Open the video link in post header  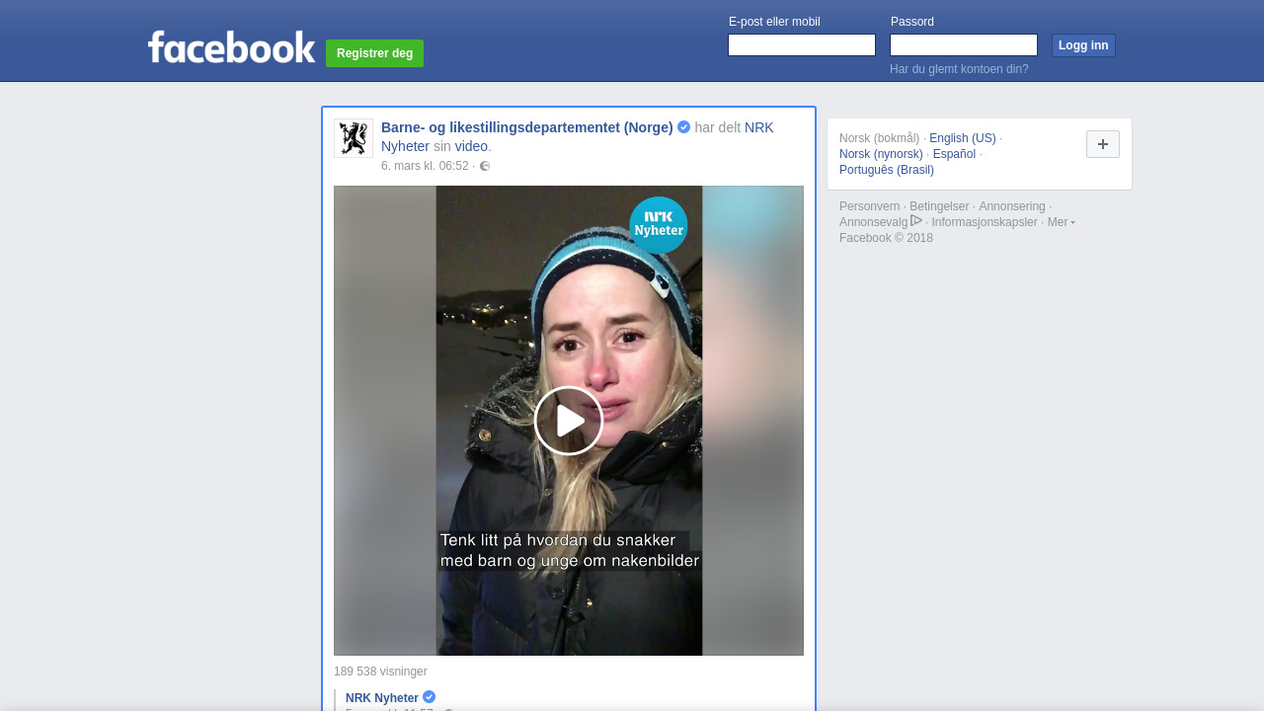click(x=471, y=146)
